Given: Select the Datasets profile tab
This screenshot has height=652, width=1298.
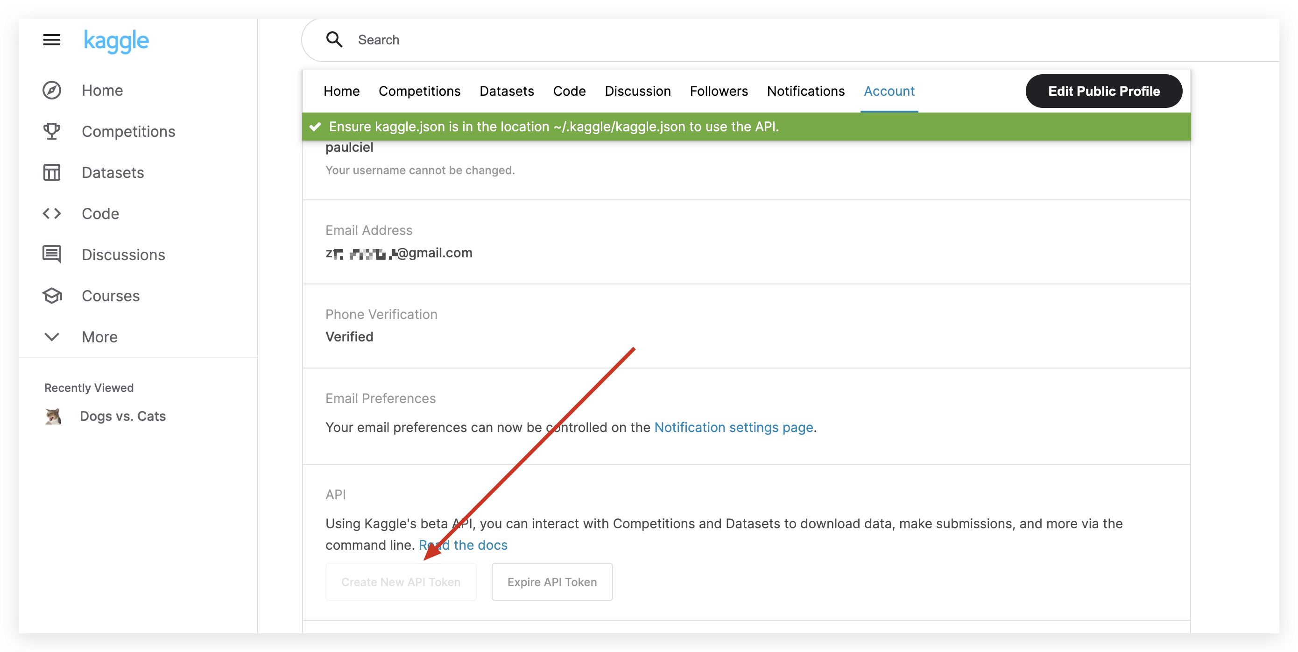Looking at the screenshot, I should (x=507, y=91).
